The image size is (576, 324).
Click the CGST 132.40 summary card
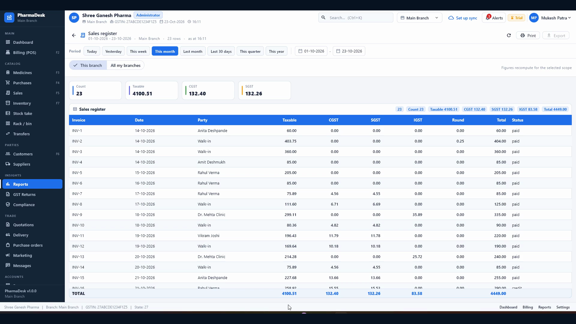pyautogui.click(x=208, y=90)
